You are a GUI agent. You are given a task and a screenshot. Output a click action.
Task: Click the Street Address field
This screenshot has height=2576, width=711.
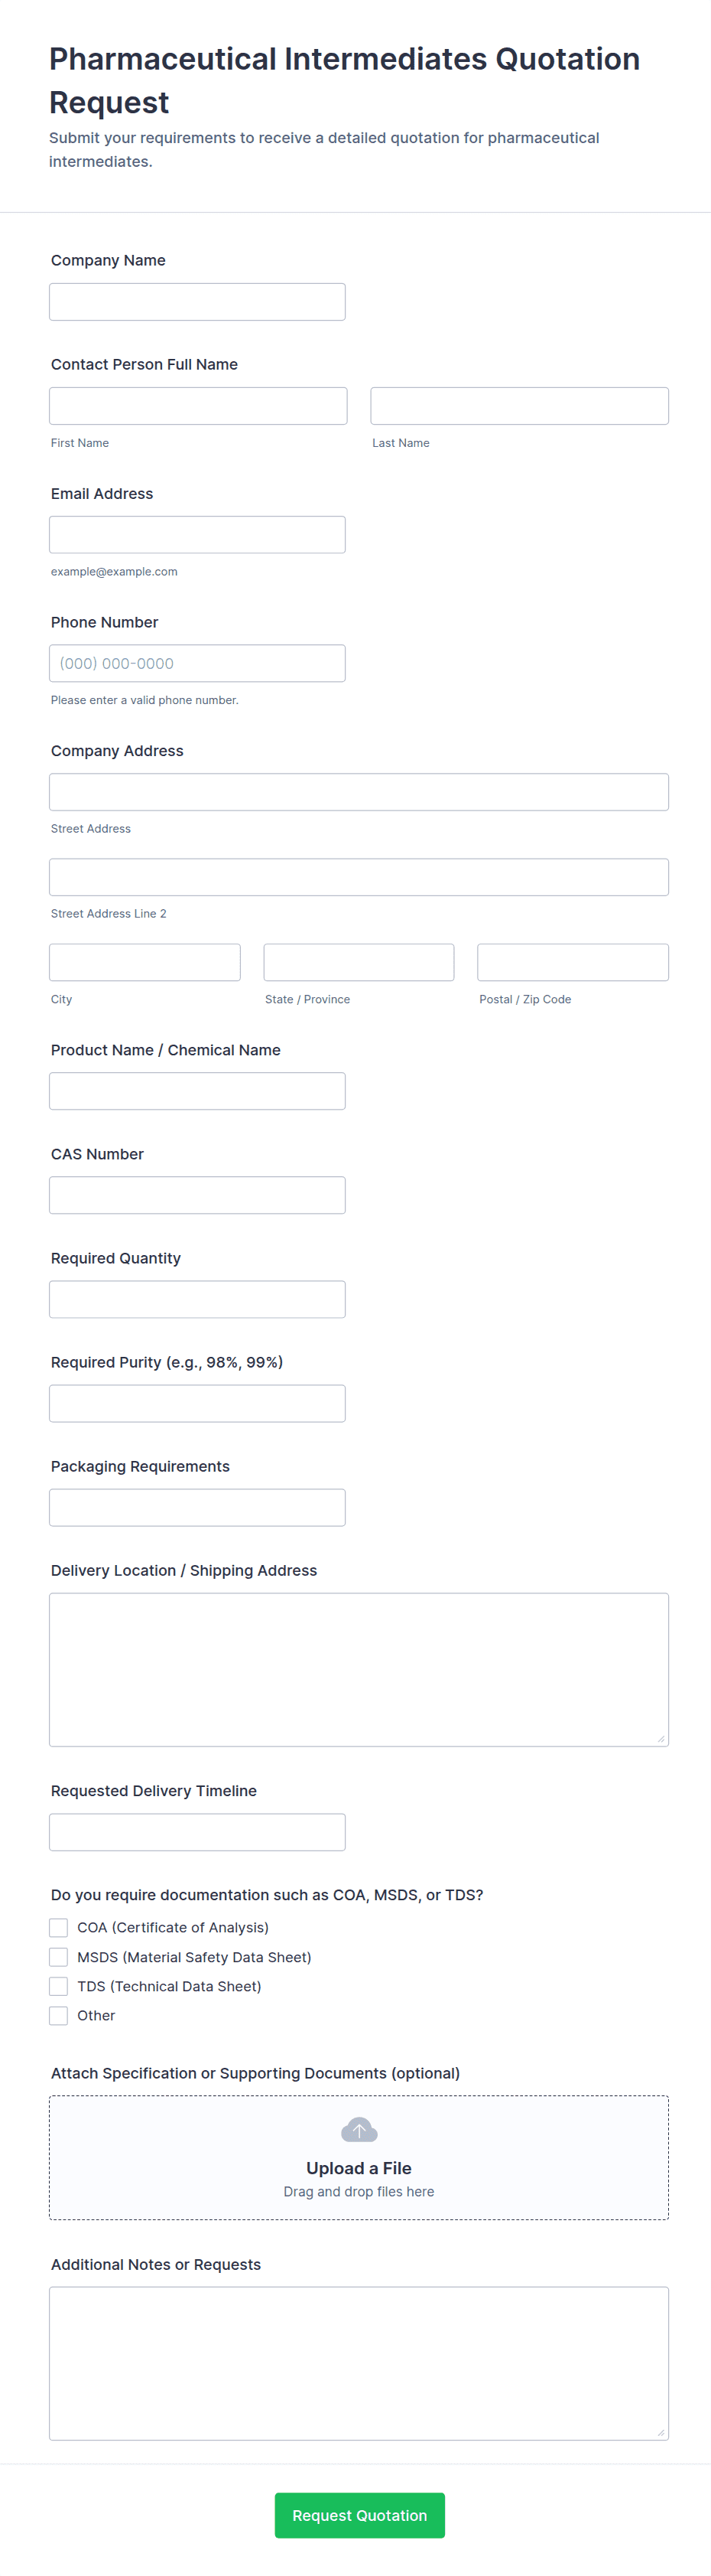tap(359, 792)
